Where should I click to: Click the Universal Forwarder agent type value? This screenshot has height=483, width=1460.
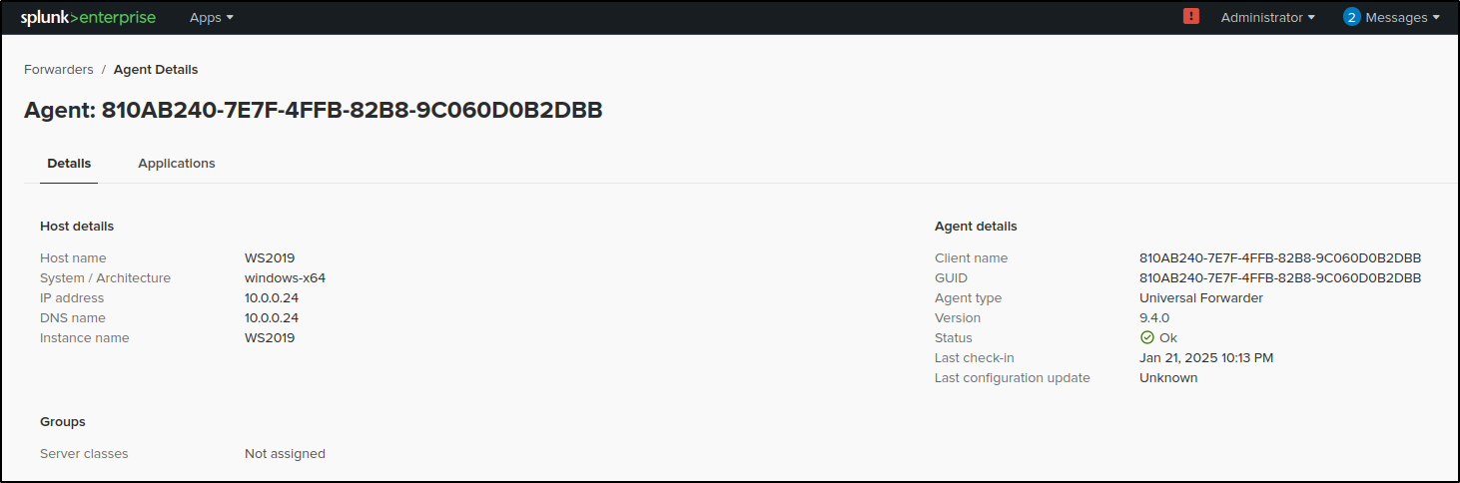(1201, 297)
